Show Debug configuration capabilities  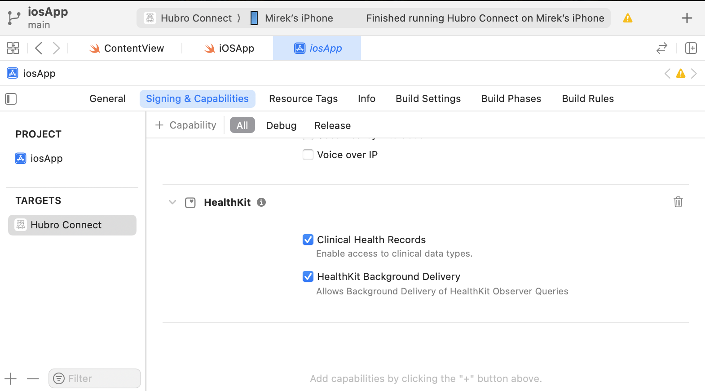pos(281,125)
